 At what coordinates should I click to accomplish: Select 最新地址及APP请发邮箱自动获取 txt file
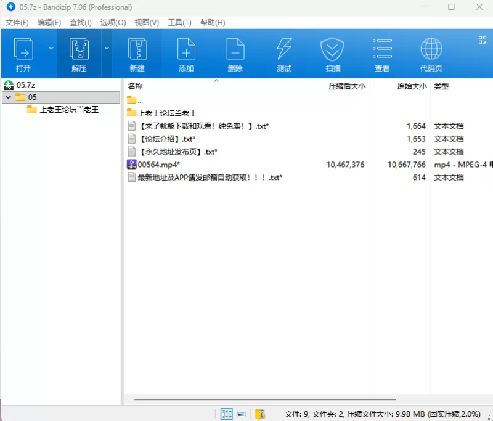click(210, 178)
